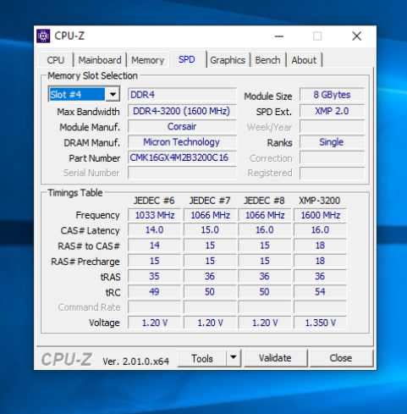Open the Graphics tab
Image resolution: width=407 pixels, height=414 pixels.
click(228, 60)
